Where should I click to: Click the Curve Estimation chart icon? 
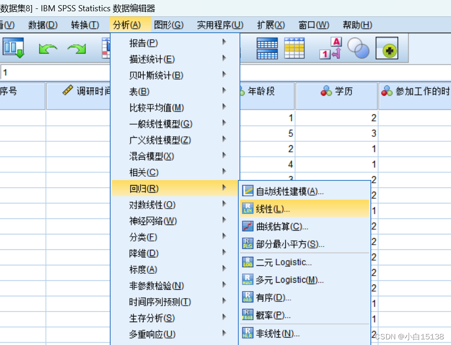(248, 226)
